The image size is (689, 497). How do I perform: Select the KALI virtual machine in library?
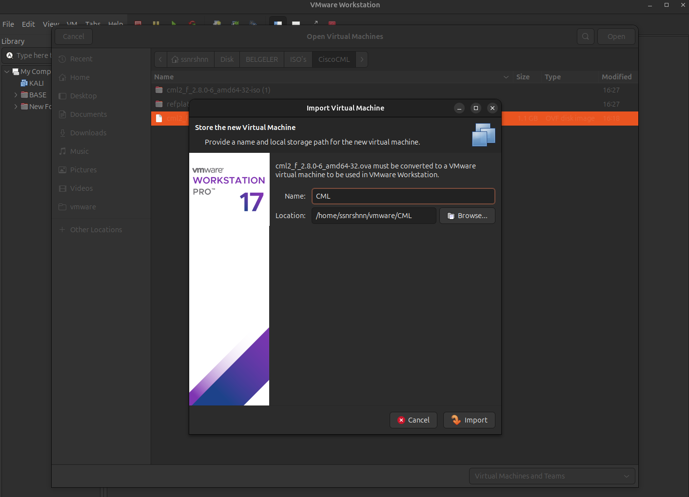[36, 83]
